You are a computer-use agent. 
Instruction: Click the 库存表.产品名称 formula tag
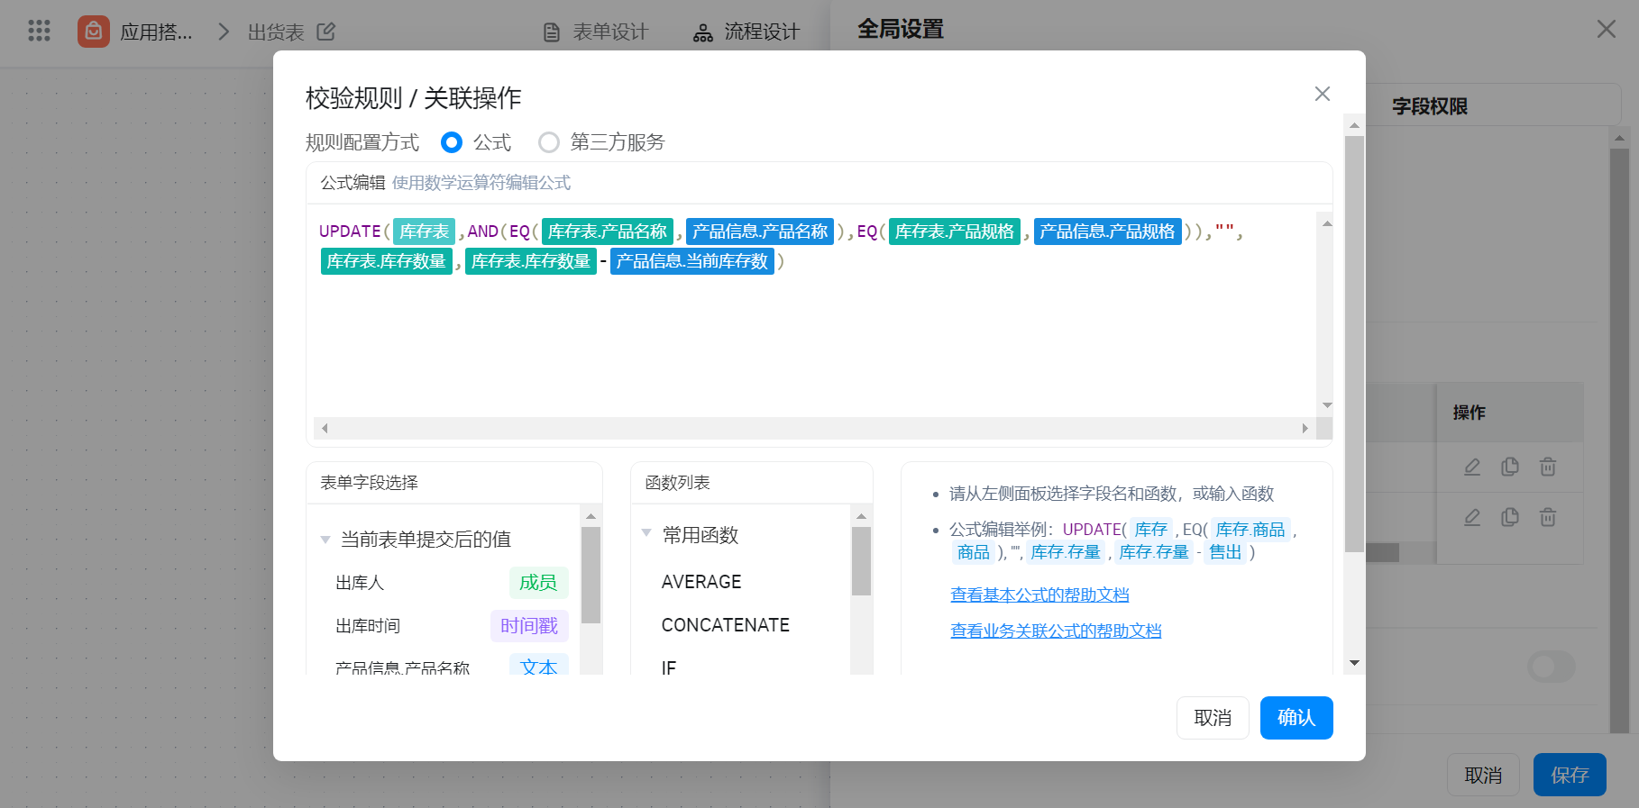click(x=608, y=232)
